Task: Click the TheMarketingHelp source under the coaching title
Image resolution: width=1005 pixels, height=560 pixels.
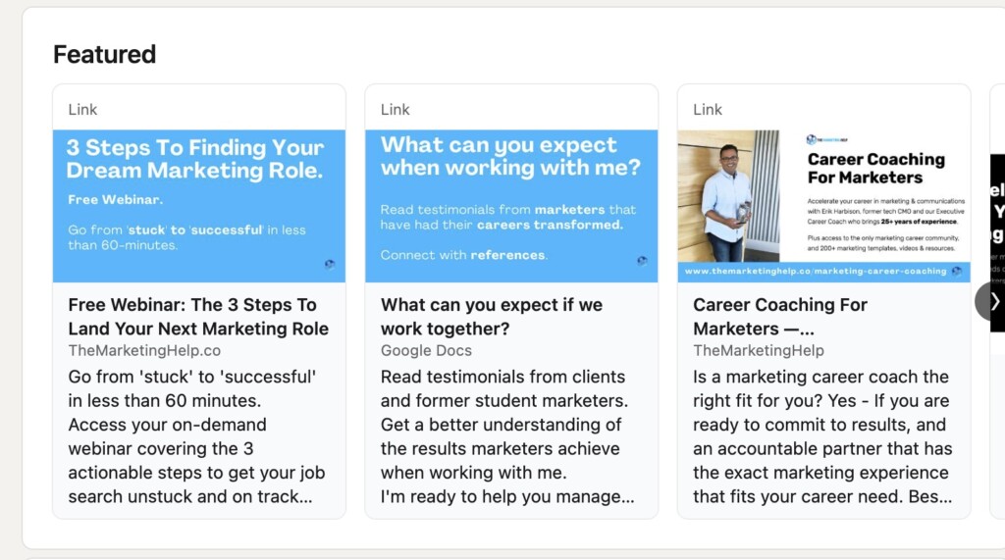Action: 759,350
